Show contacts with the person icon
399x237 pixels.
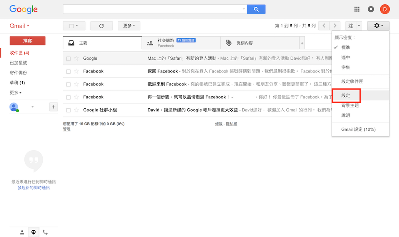pos(22,232)
